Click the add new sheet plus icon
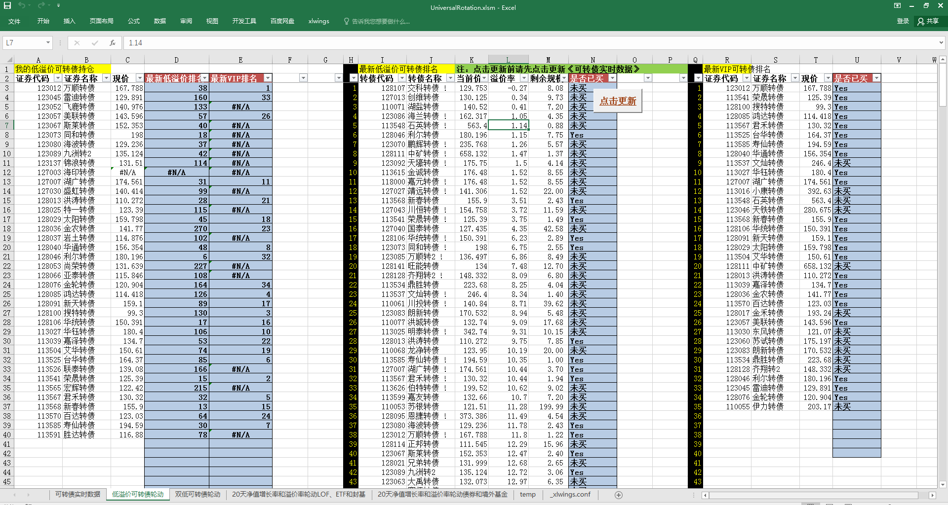 pos(619,495)
